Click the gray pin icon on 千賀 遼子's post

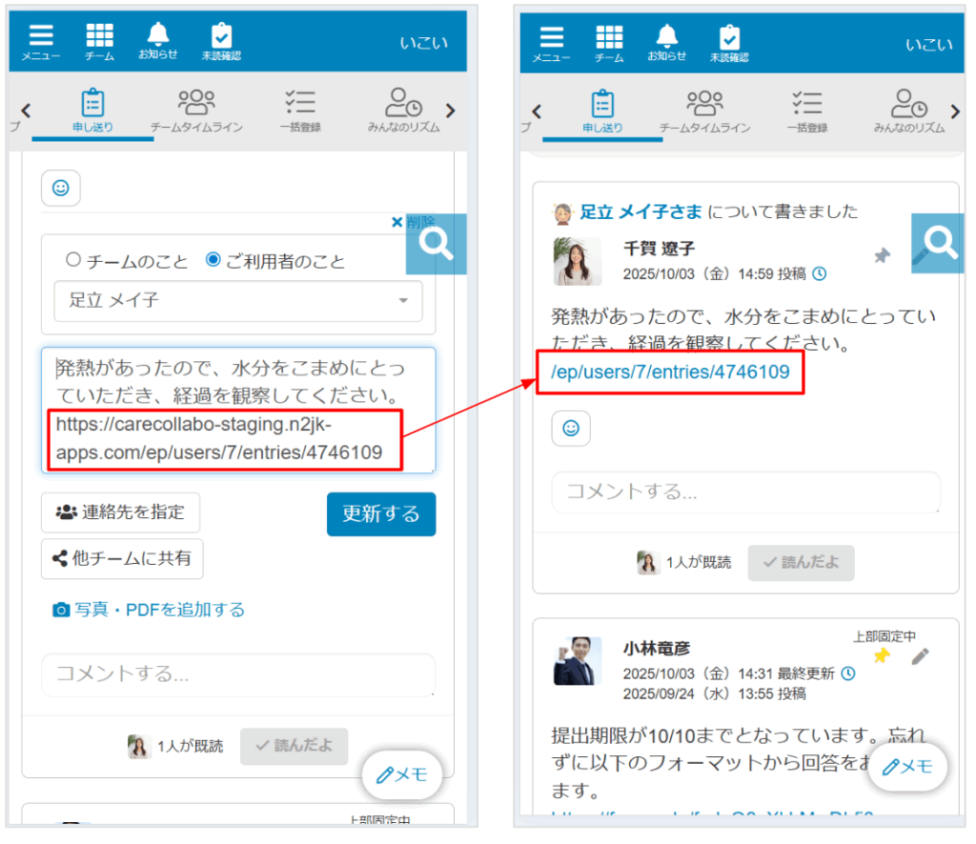883,255
